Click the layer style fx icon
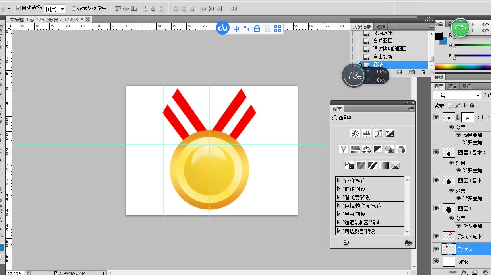This screenshot has height=275, width=491. click(464, 272)
